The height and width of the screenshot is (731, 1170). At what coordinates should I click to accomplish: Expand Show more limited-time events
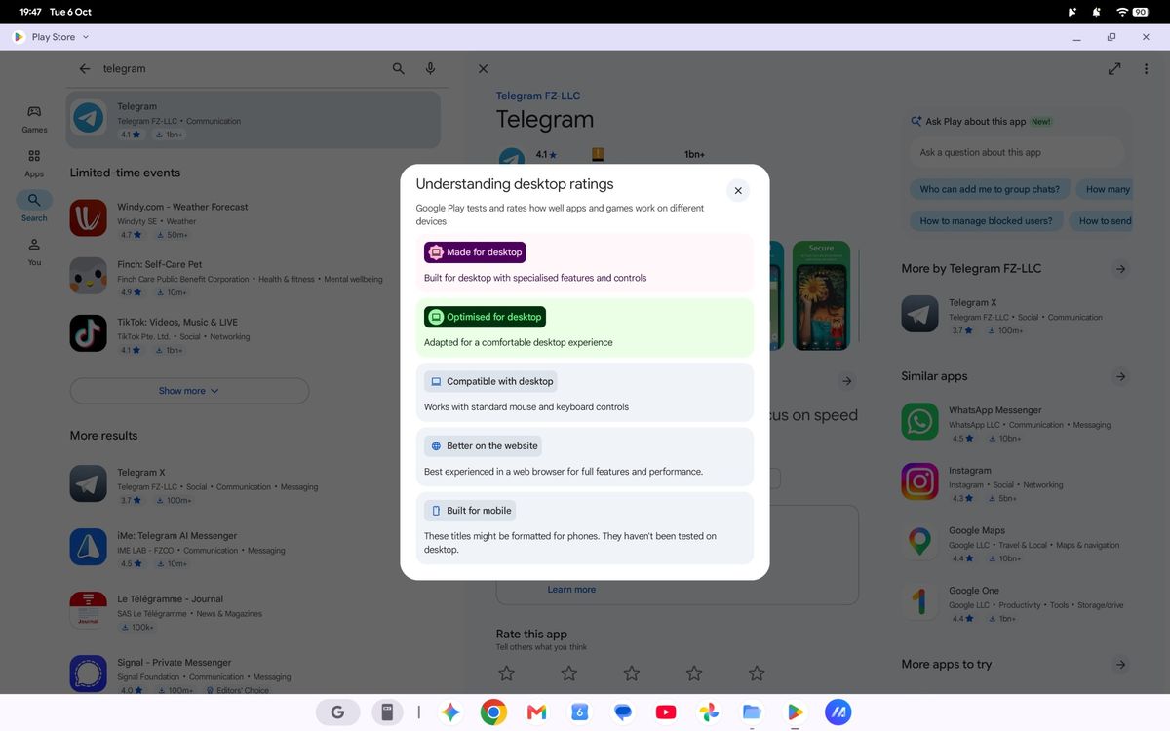coord(189,391)
